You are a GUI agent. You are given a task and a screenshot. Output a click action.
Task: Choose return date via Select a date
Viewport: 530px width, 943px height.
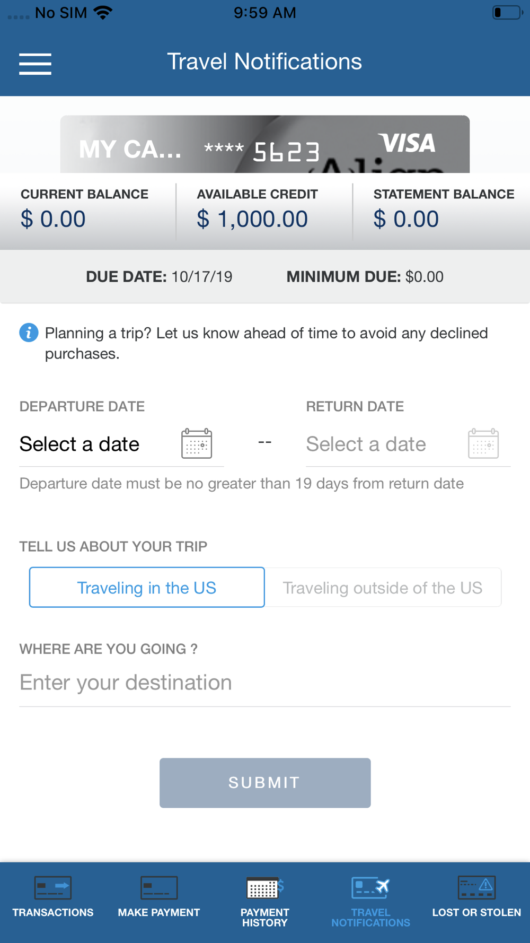click(366, 444)
